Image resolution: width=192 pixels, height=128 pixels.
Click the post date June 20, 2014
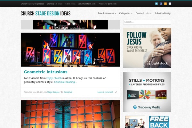tap(39, 92)
